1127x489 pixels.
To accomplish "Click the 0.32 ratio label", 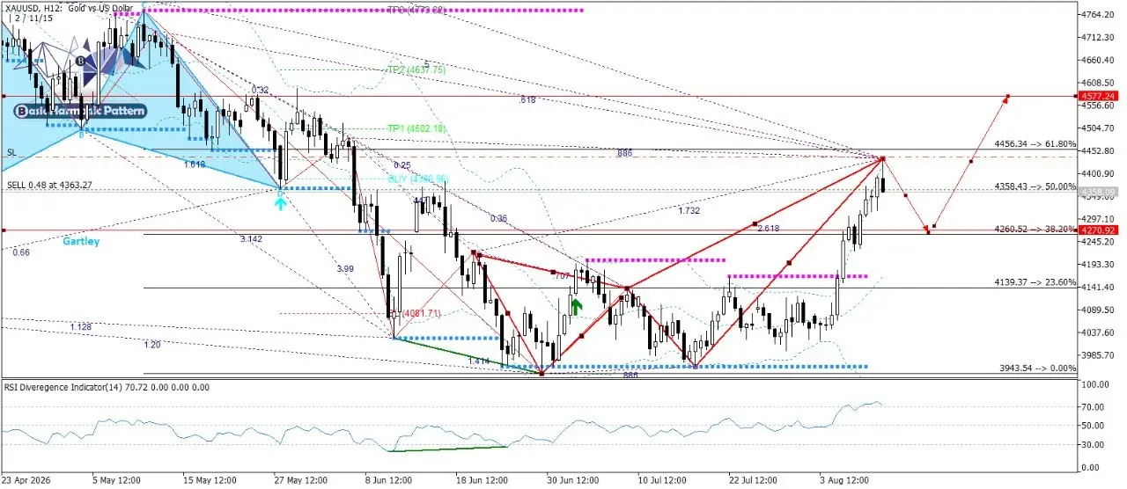I will coord(260,90).
